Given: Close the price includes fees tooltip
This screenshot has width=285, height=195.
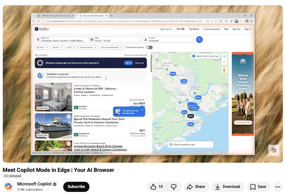Looking at the screenshot, I should [x=142, y=110].
